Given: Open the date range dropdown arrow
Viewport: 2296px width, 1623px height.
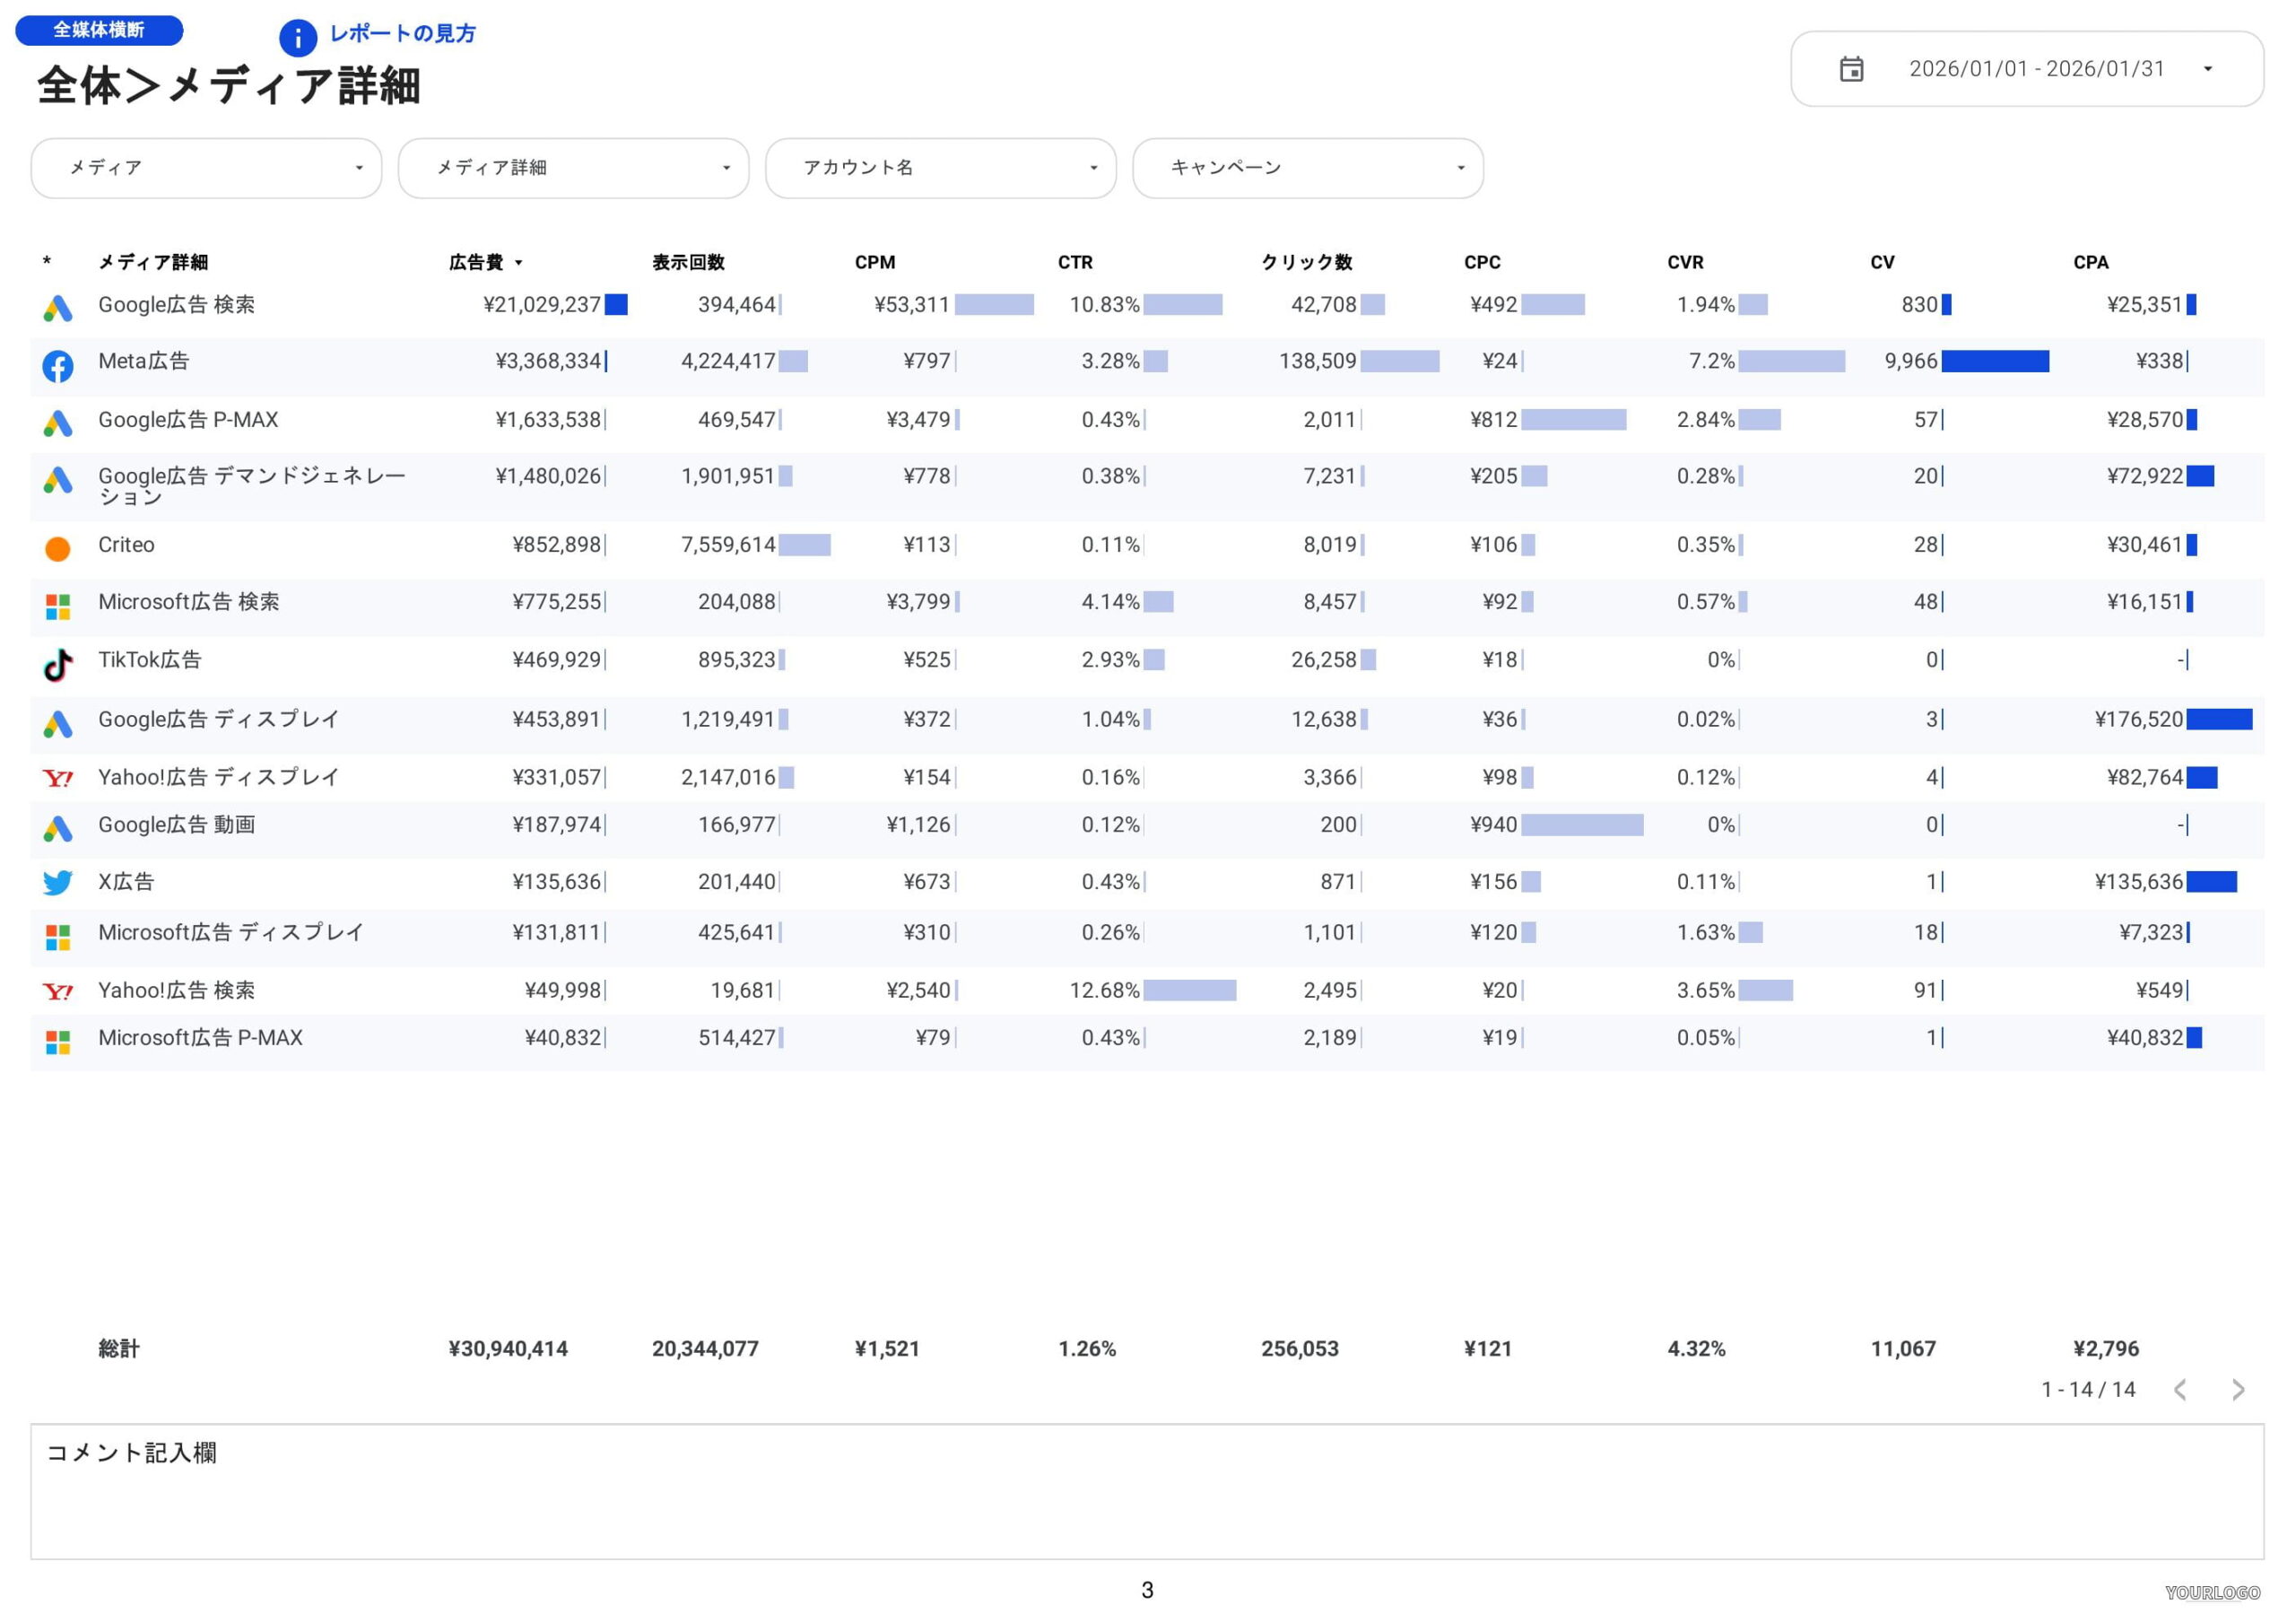Looking at the screenshot, I should pos(2207,69).
